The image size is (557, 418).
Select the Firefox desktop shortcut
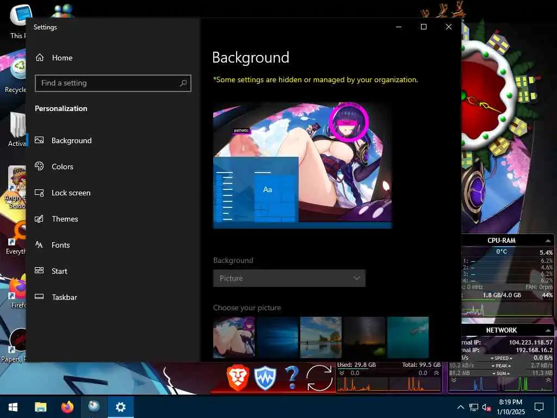tap(17, 292)
